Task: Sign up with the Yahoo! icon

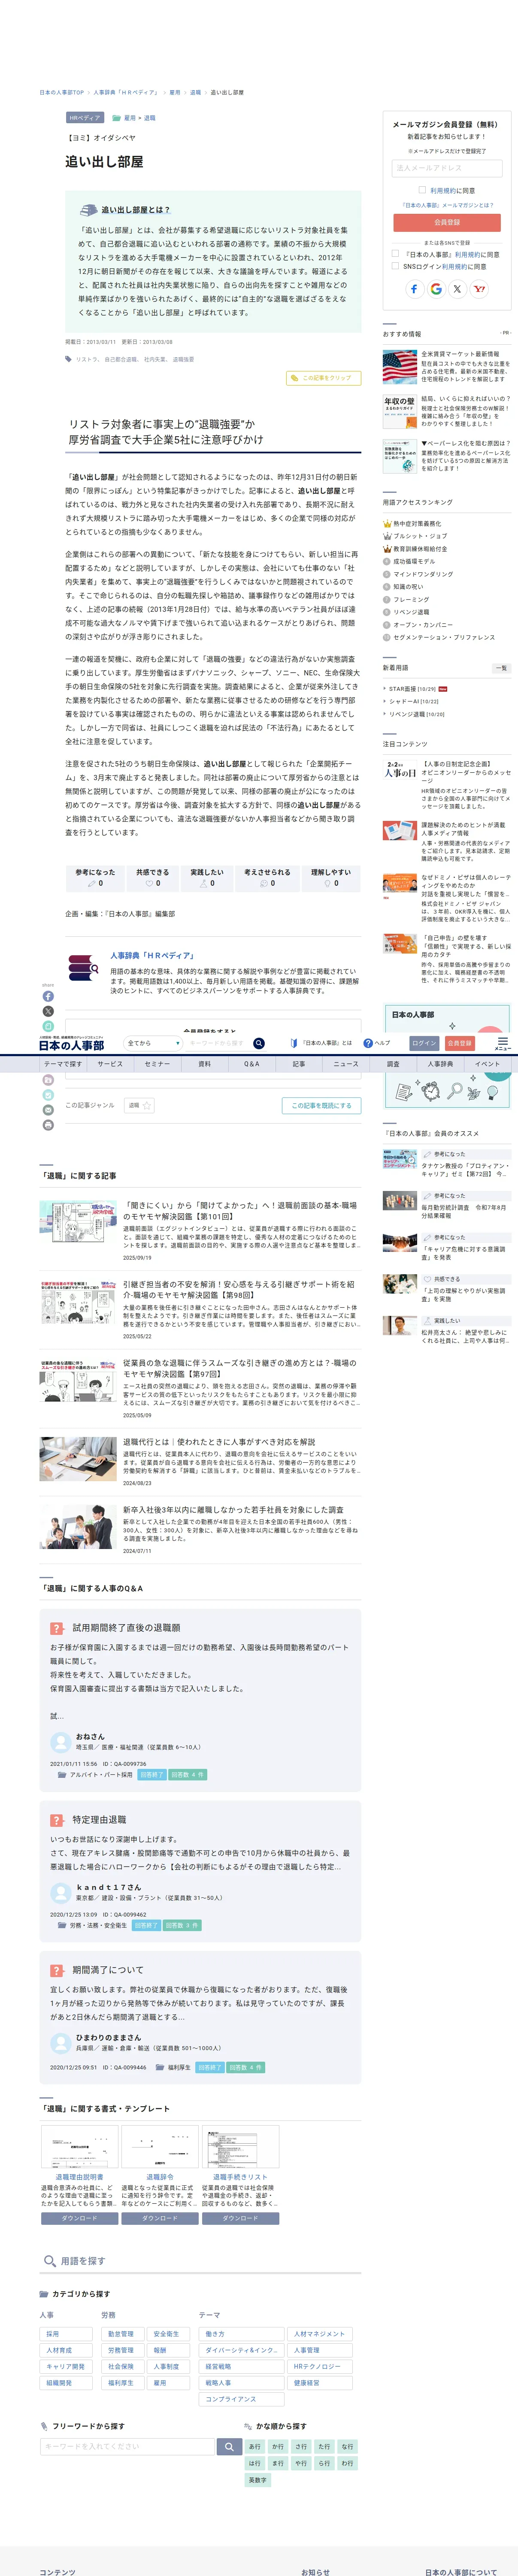Action: tap(479, 289)
